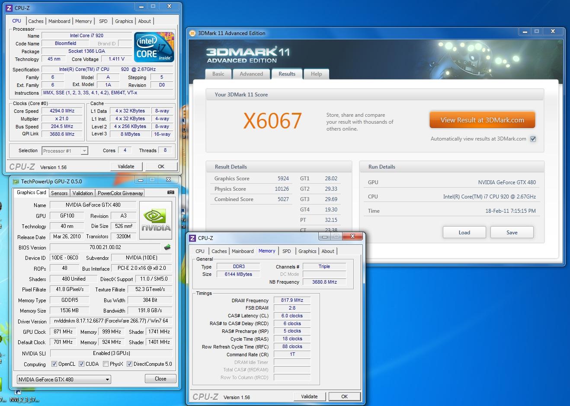
Task: Click the DRAM Frequency value 817.9 MHz
Action: pos(292,300)
